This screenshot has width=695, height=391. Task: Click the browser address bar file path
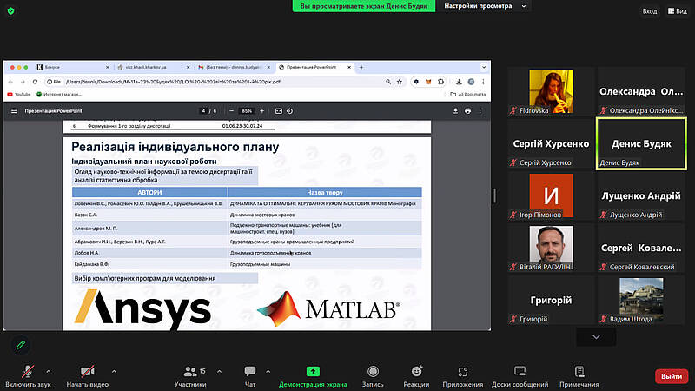pyautogui.click(x=173, y=82)
